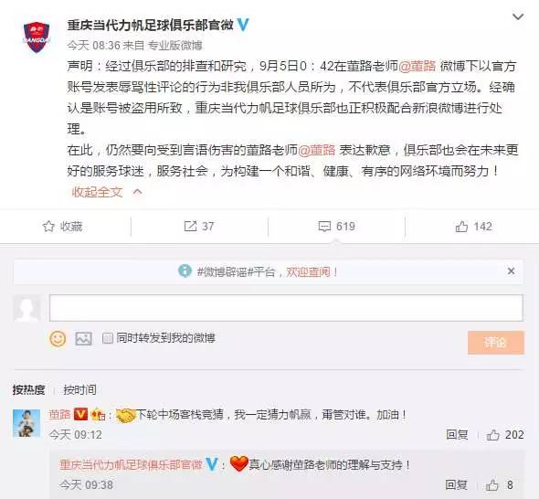Image resolution: width=539 pixels, height=499 pixels.
Task: Like the post with 142 likes
Action: pyautogui.click(x=461, y=227)
